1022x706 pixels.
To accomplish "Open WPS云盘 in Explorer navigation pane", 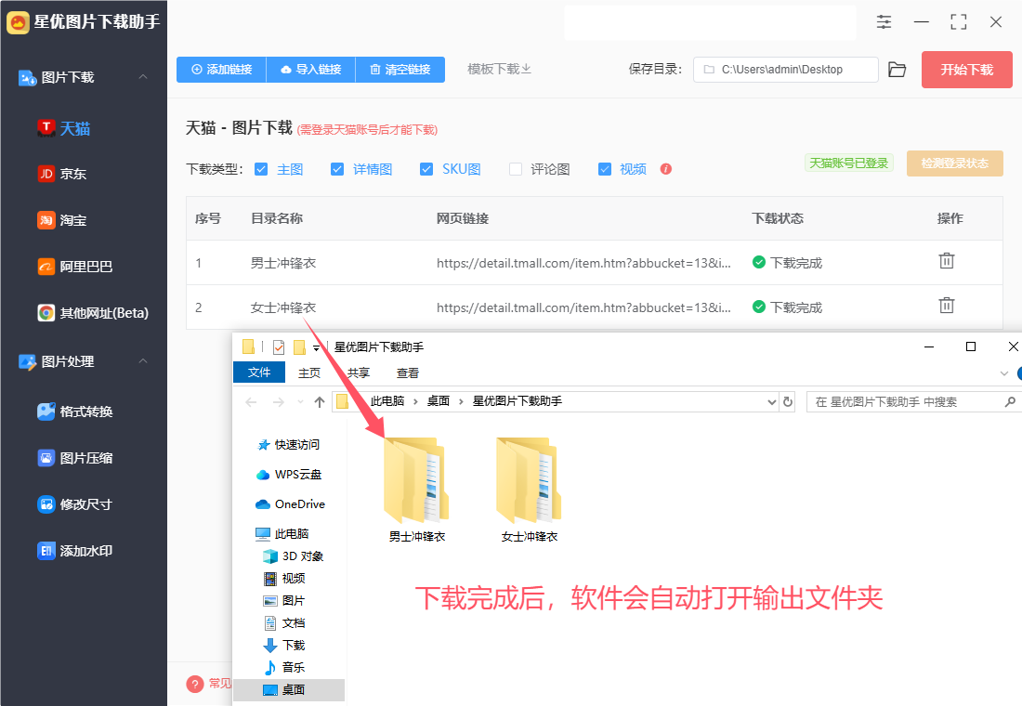I will (x=289, y=475).
